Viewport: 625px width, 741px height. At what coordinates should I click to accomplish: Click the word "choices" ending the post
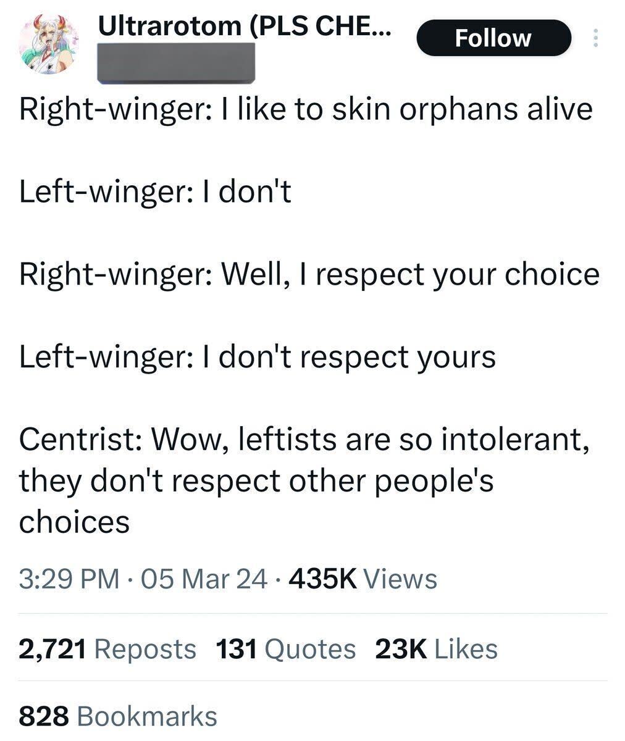tap(74, 522)
